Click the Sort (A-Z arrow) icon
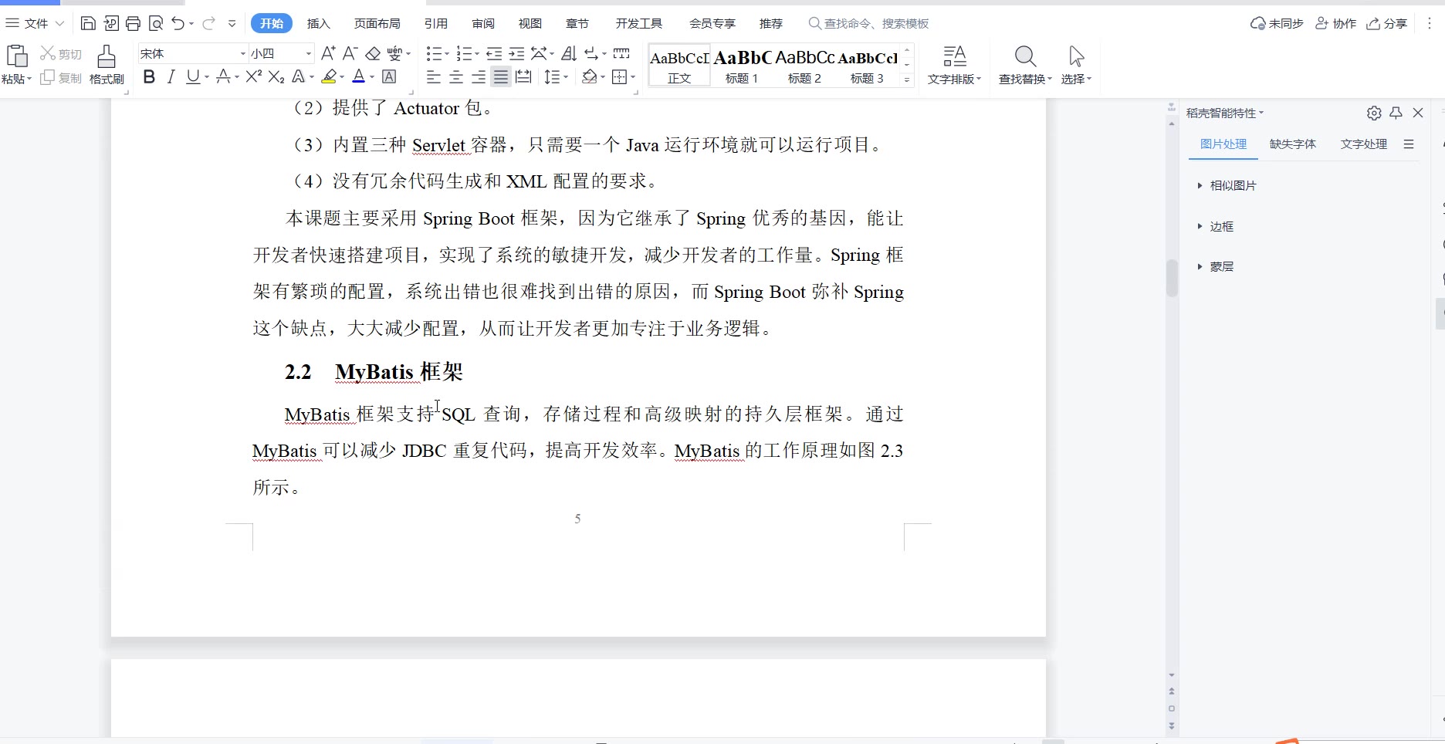1445x744 pixels. (569, 53)
